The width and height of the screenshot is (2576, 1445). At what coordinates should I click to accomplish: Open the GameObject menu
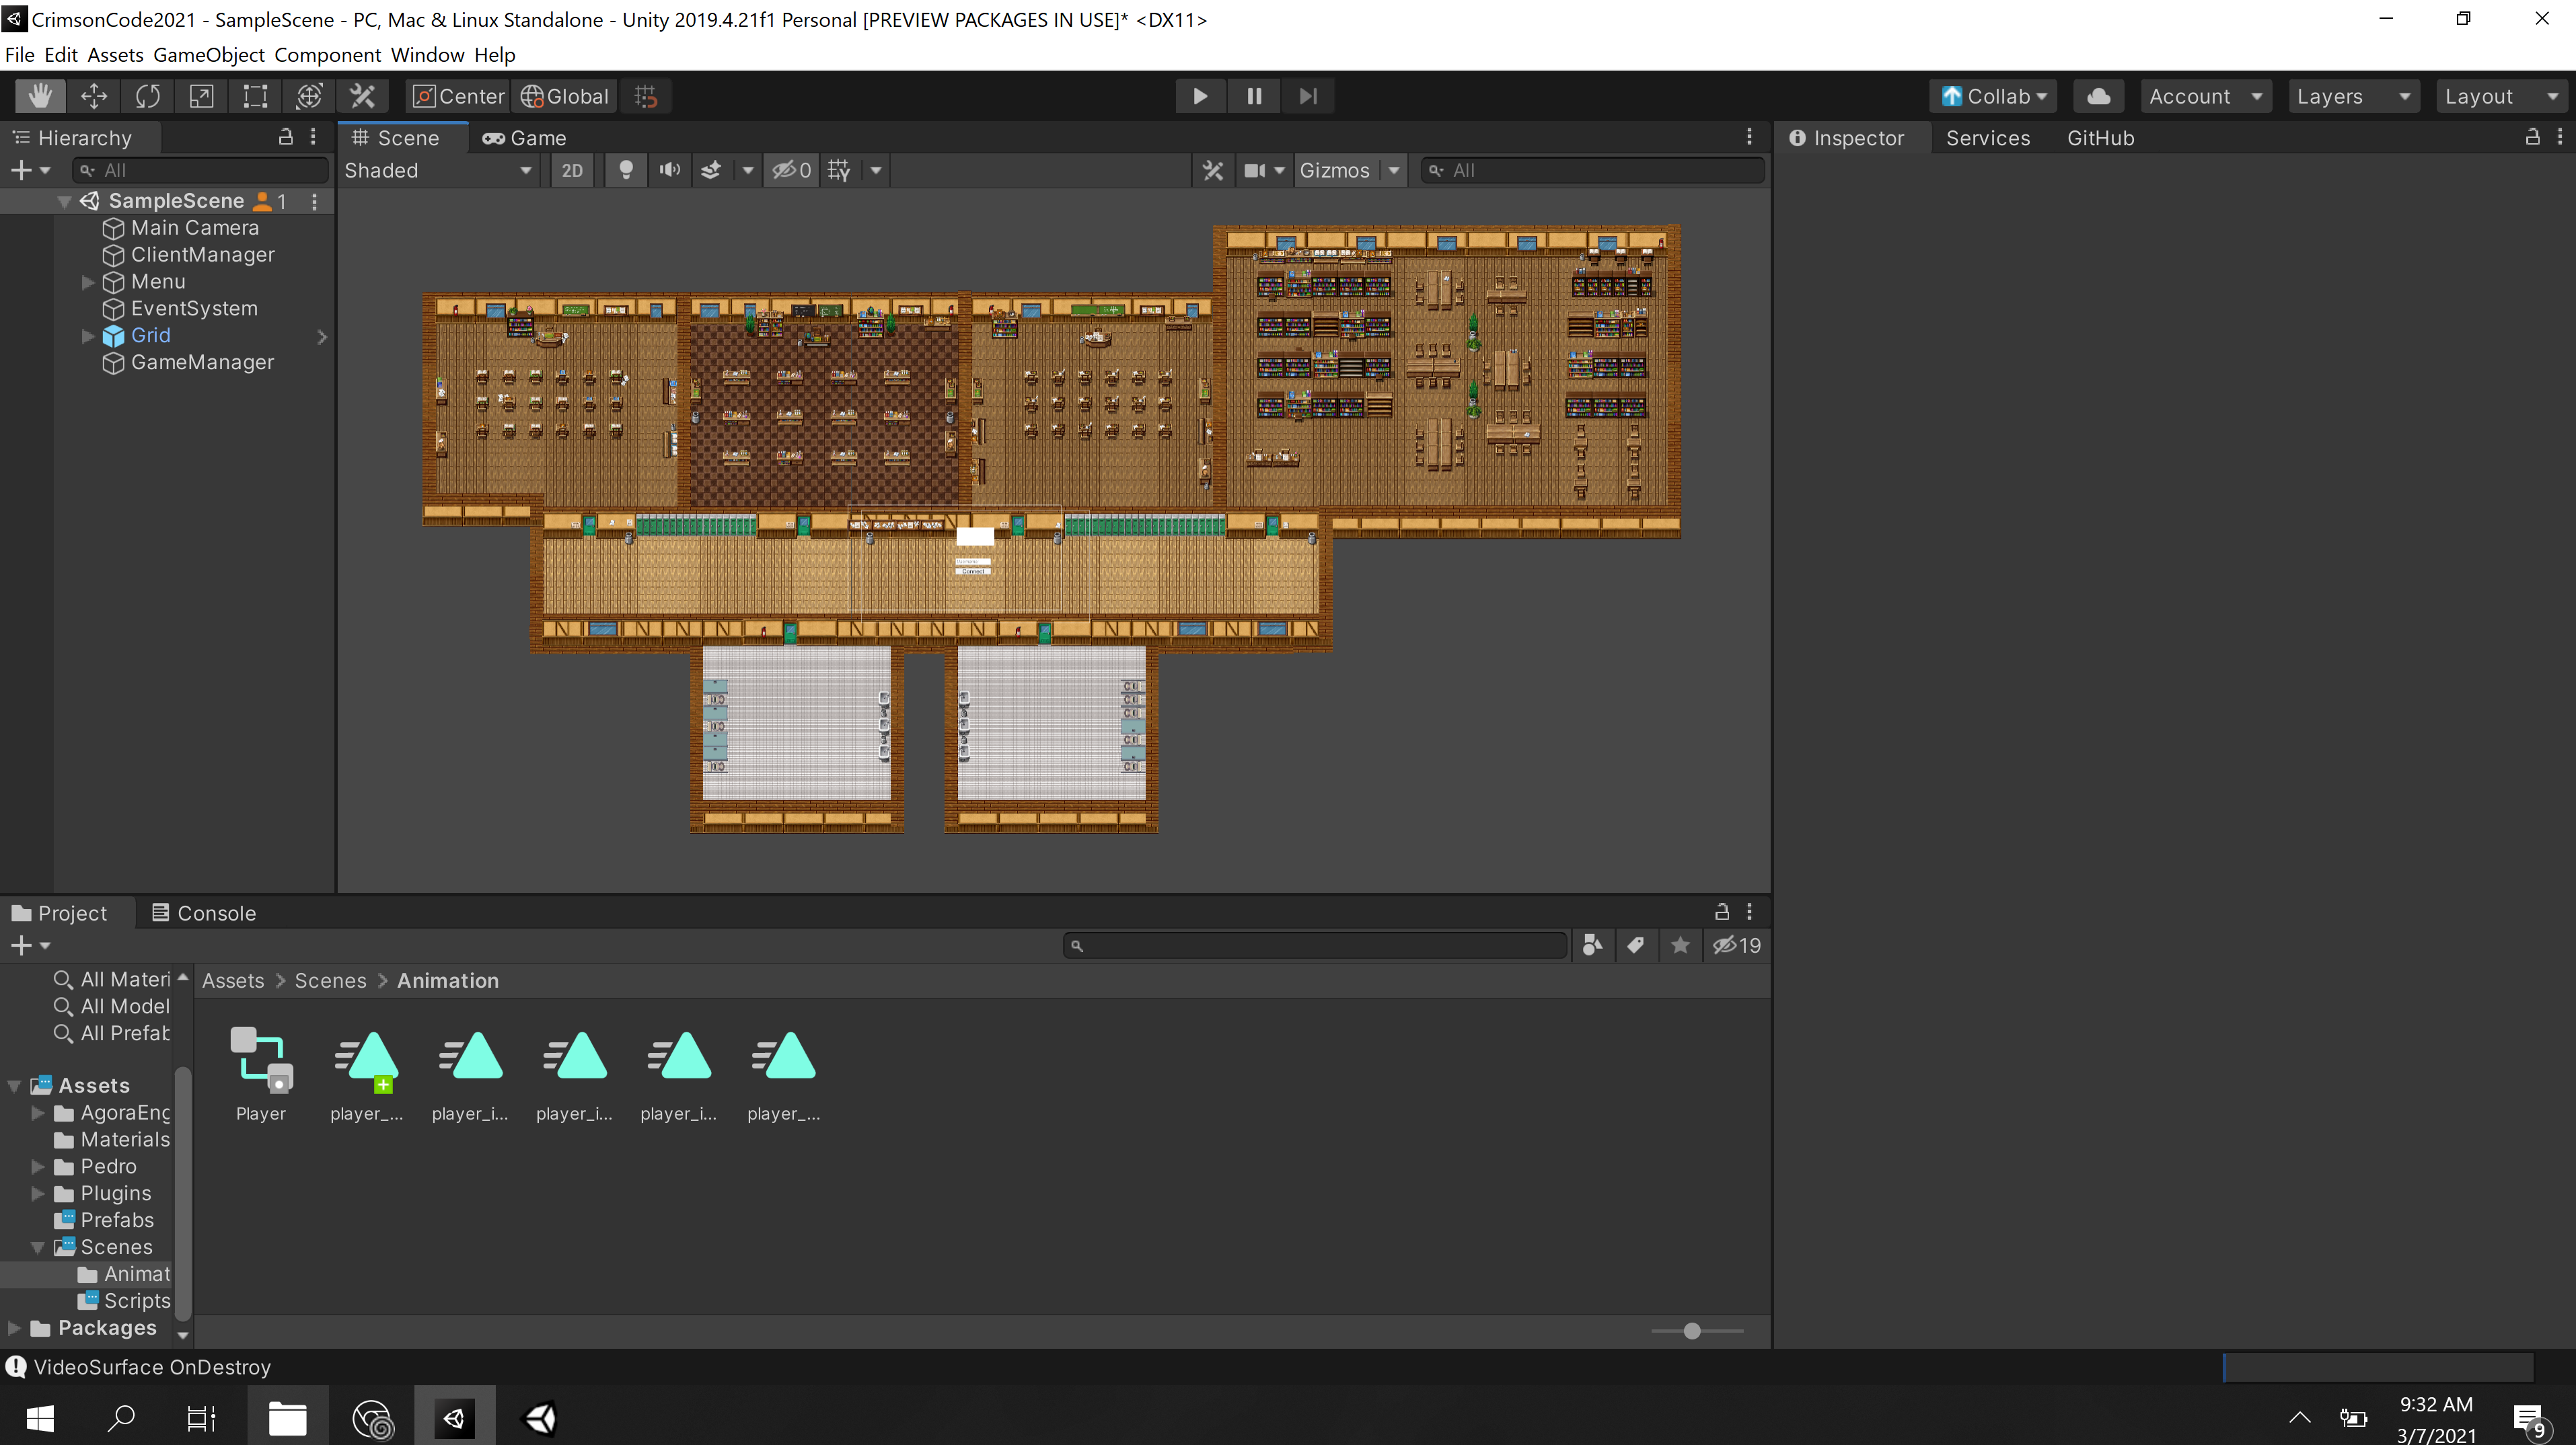208,55
